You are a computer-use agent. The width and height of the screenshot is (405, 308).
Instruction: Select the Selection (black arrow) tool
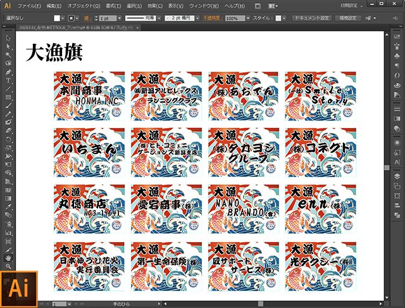8,38
